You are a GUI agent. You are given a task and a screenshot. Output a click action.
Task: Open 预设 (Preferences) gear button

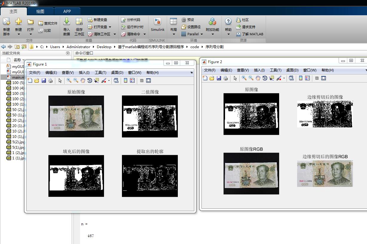188,20
